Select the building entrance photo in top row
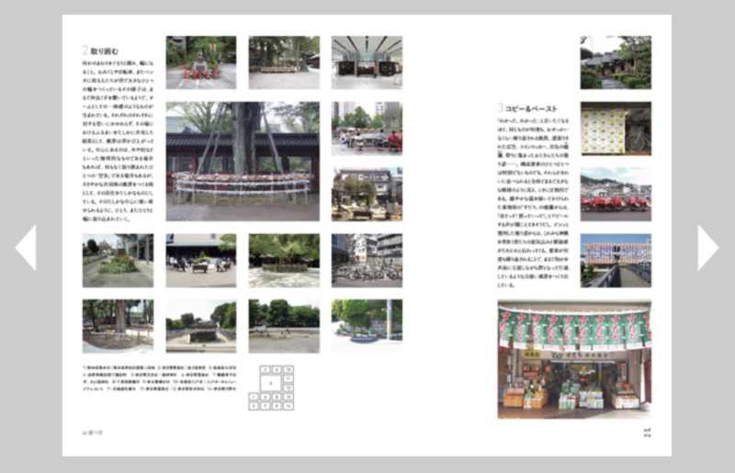The height and width of the screenshot is (473, 735). pos(367,62)
